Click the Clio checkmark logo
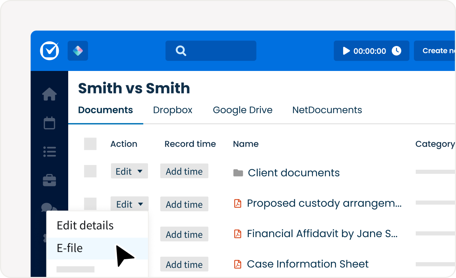Viewport: 456px width, 278px height. (49, 51)
